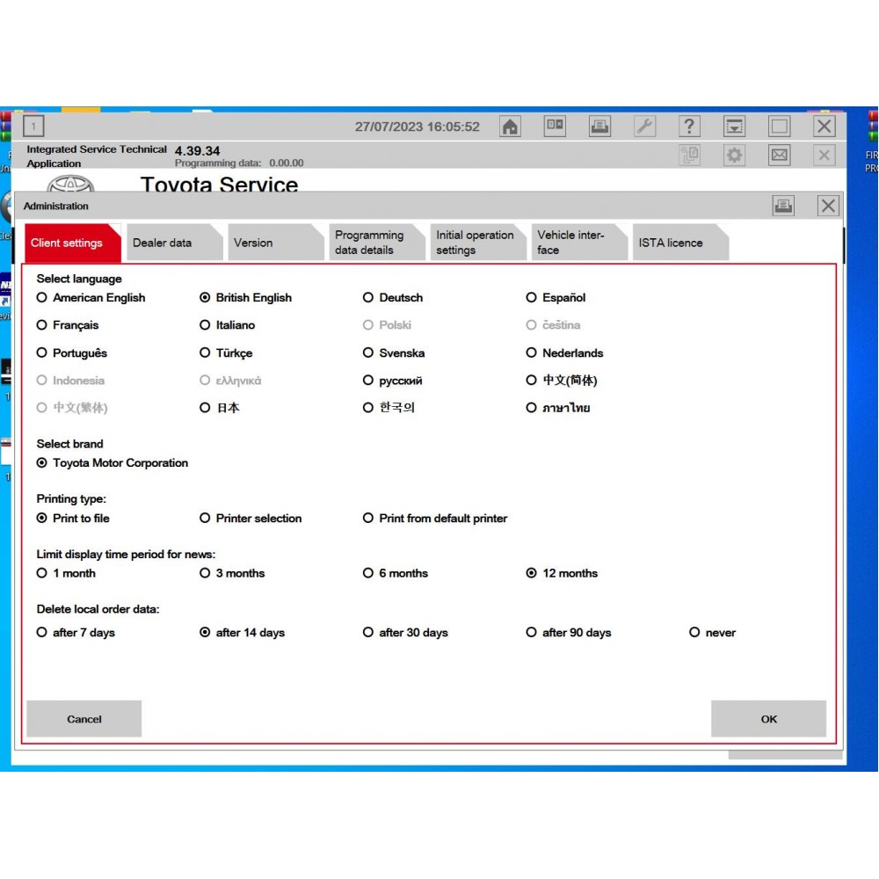Open messages via the envelope icon
The image size is (879, 879).
pos(781,155)
